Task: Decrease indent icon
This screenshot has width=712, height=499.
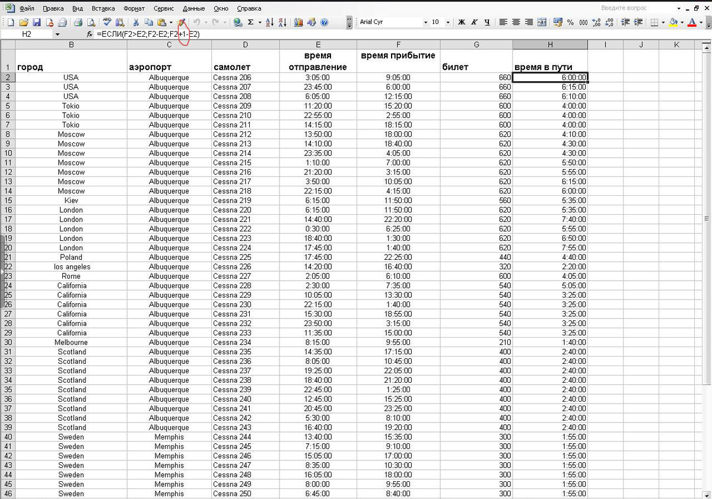Action: 625,22
